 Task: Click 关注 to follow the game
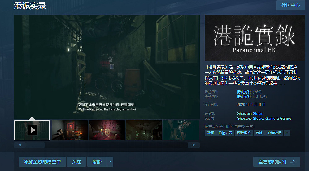[76, 162]
